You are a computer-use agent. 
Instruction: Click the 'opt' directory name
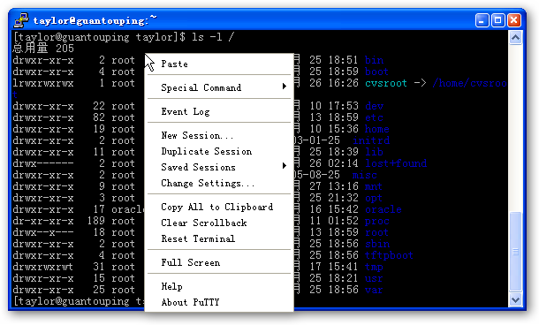[x=373, y=198]
